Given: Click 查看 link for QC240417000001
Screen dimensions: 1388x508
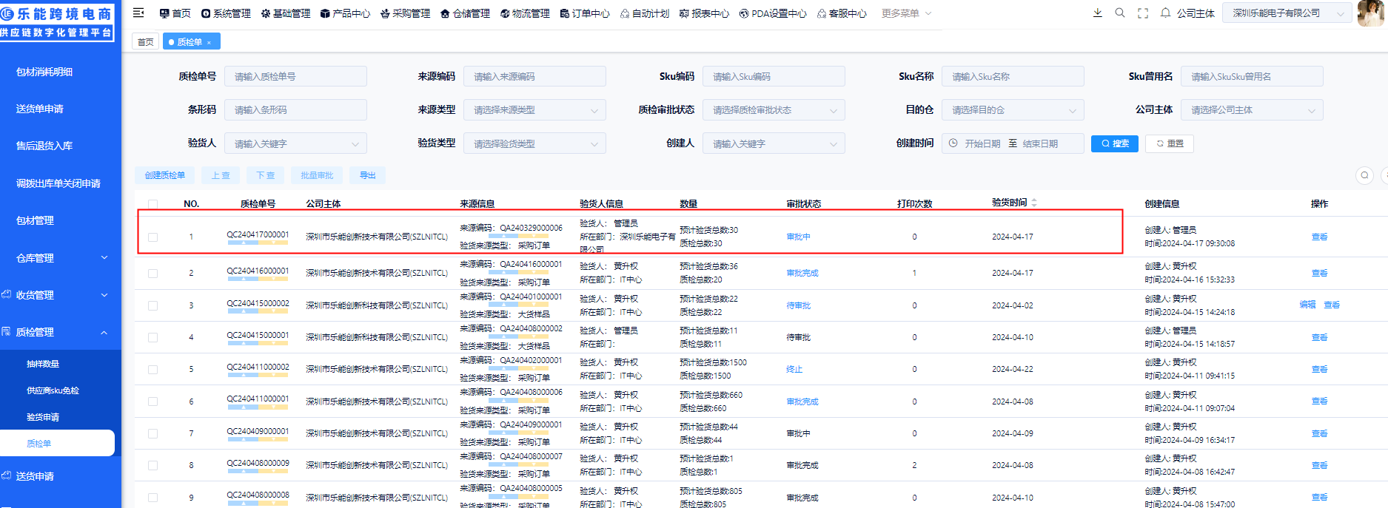Looking at the screenshot, I should 1319,237.
